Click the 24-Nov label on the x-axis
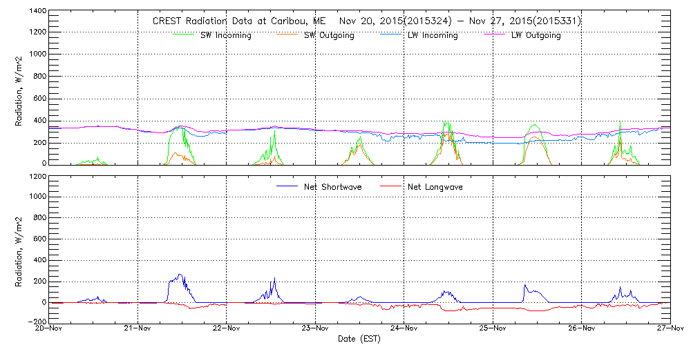Screen dimensions: 691x345 pos(404,329)
